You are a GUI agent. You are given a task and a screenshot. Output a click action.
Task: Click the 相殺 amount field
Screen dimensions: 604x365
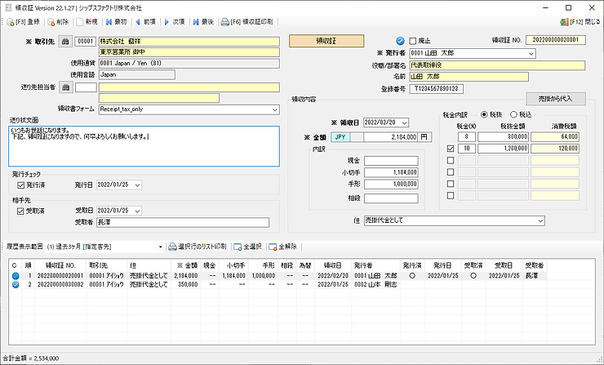point(391,198)
